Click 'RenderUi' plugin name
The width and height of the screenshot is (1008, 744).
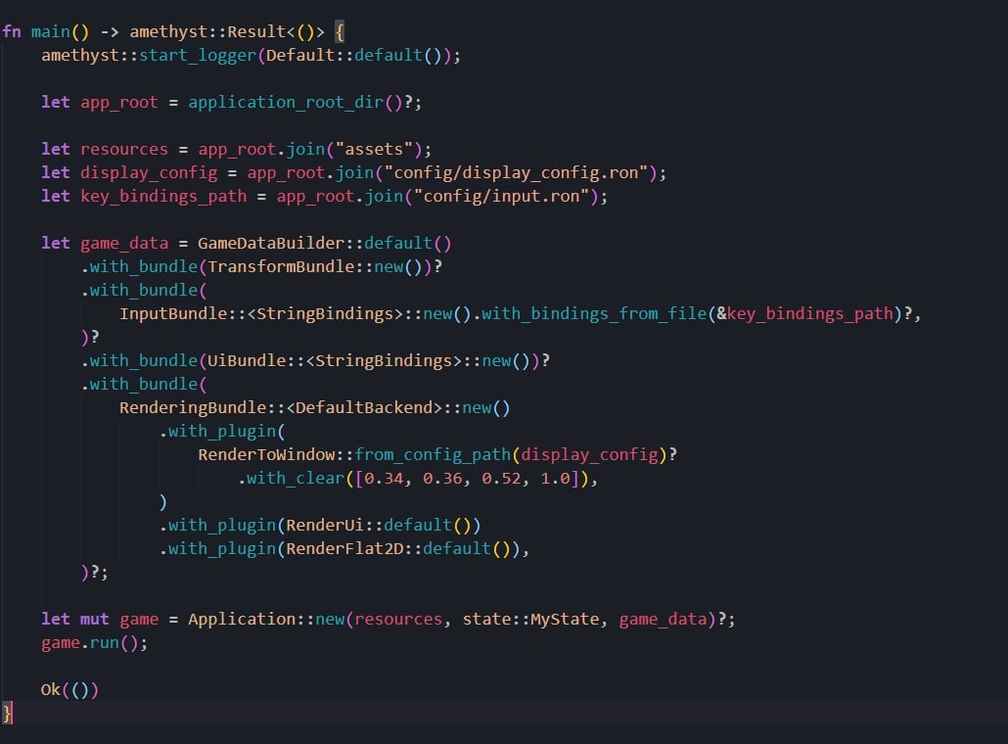pos(325,526)
